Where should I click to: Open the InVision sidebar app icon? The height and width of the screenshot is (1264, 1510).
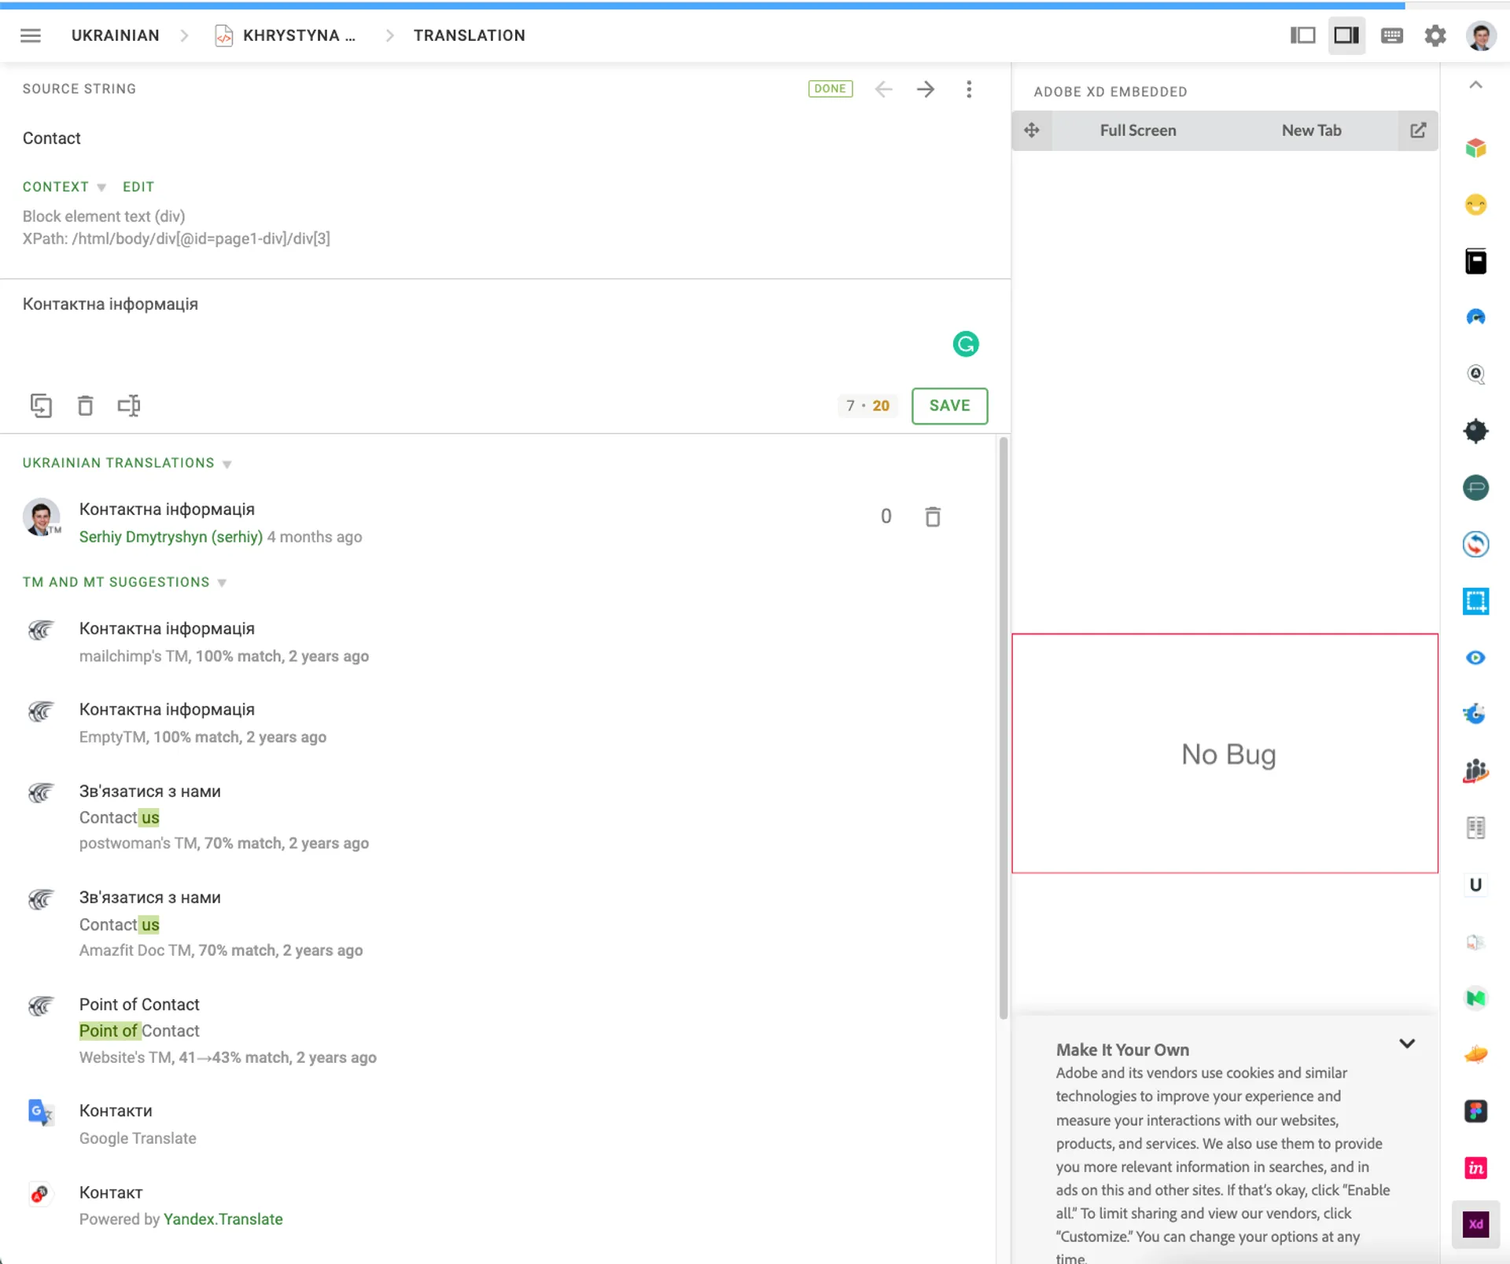pyautogui.click(x=1475, y=1168)
